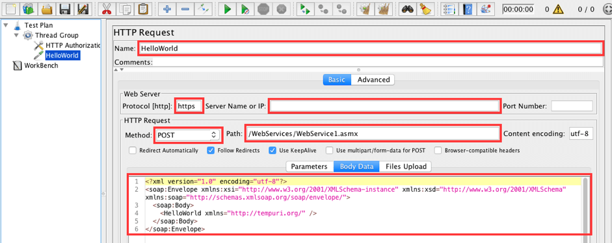Image resolution: width=612 pixels, height=243 pixels.
Task: Click Save Test Plan As pencil icon
Action: 83,8
